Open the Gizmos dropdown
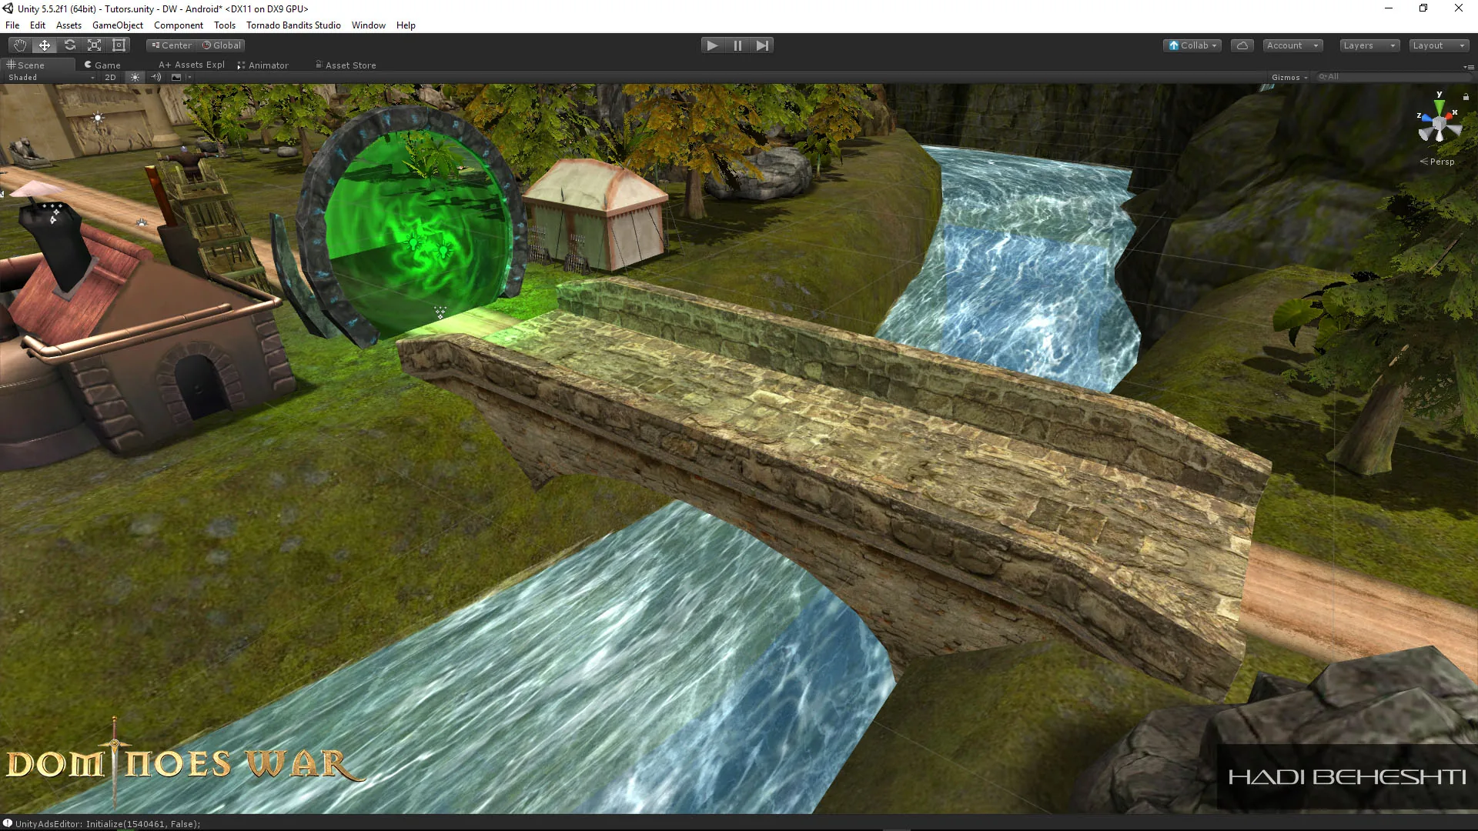 pos(1289,77)
